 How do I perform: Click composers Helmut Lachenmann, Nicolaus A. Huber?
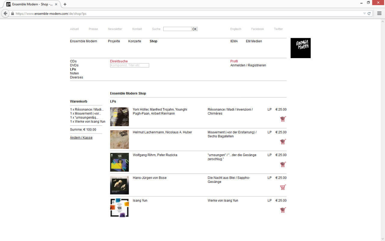(162, 132)
